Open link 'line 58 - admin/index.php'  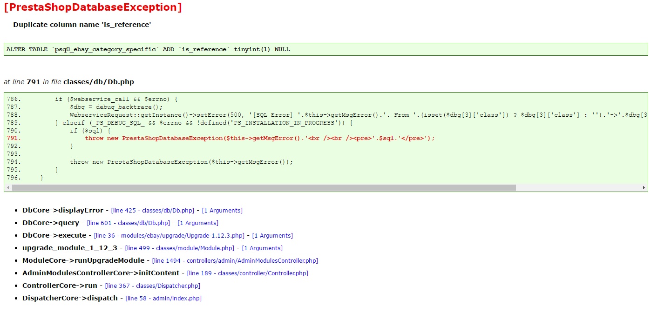163,299
